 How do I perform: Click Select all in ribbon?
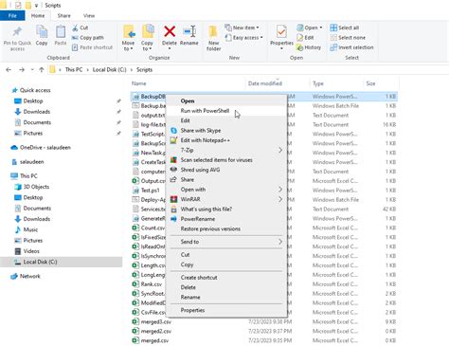[x=345, y=27]
